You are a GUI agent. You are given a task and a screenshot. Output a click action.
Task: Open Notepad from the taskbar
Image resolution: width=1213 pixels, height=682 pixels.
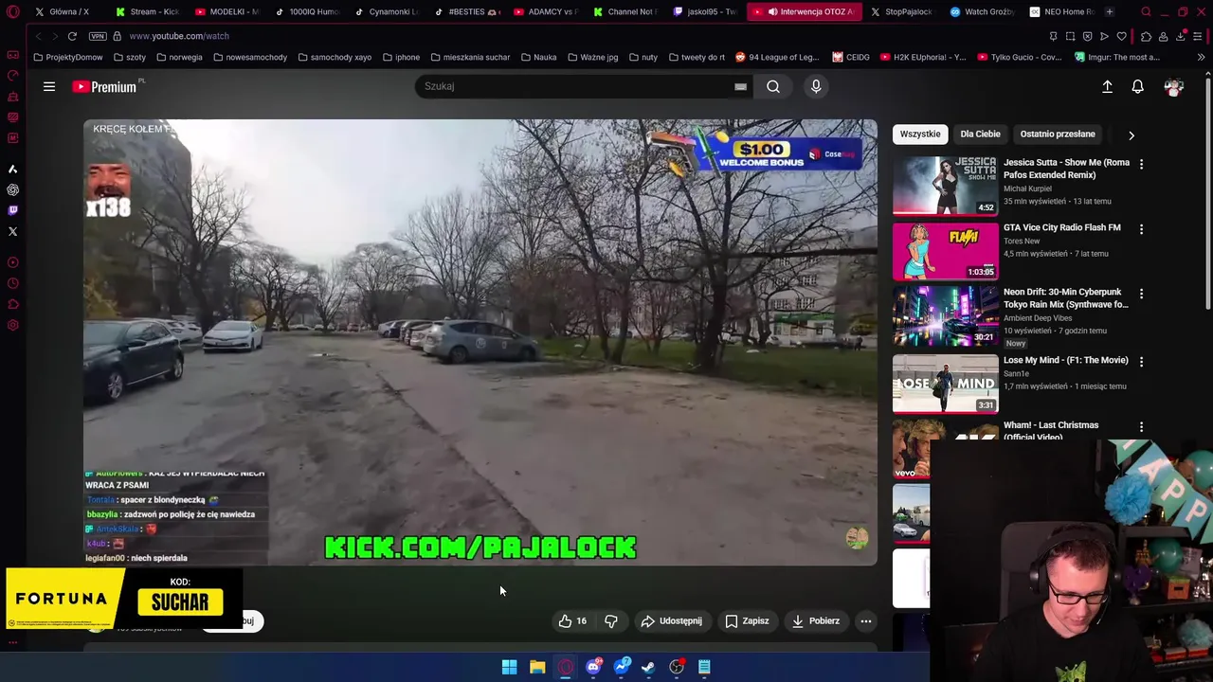tap(704, 667)
